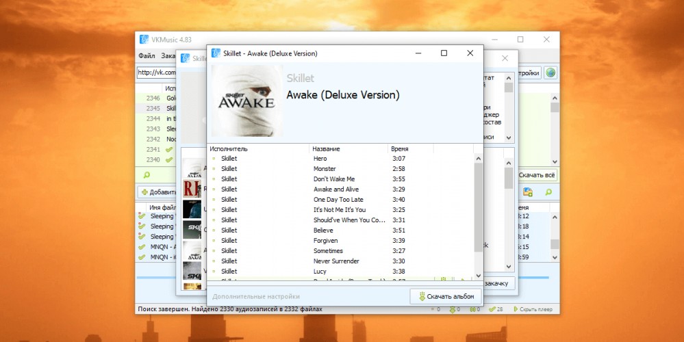Select the track It's Not Me It's You
The width and height of the screenshot is (684, 342).
[x=340, y=209]
